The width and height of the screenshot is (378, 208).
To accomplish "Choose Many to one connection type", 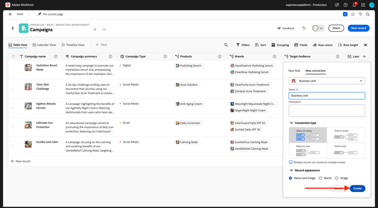I will (308, 151).
